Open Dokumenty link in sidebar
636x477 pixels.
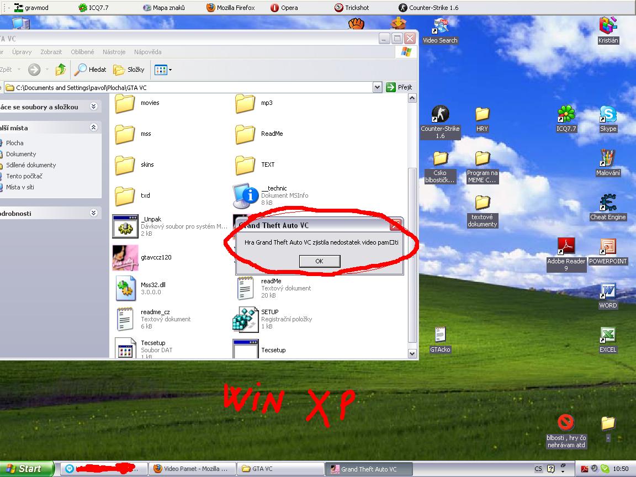point(21,154)
